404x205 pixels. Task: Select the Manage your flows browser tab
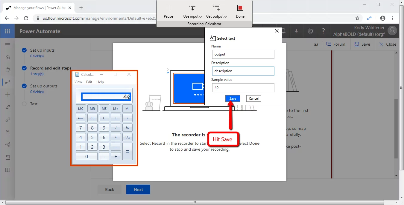click(39, 8)
